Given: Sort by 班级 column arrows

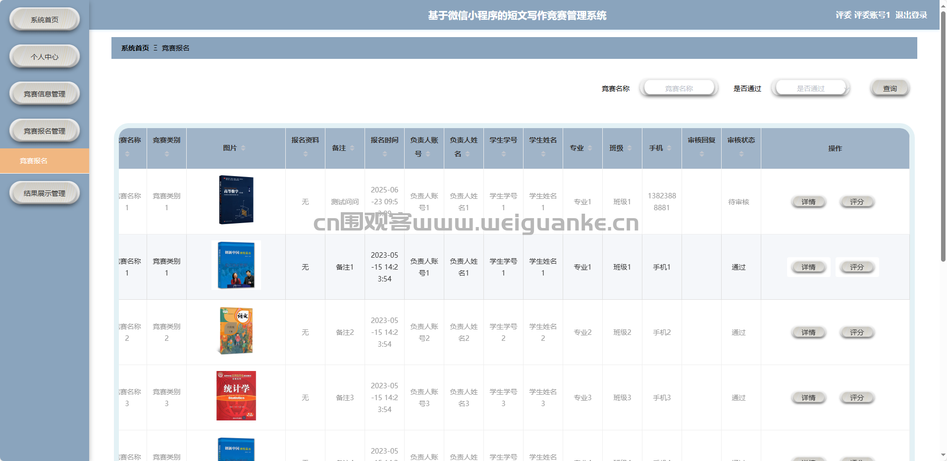Looking at the screenshot, I should pos(630,148).
